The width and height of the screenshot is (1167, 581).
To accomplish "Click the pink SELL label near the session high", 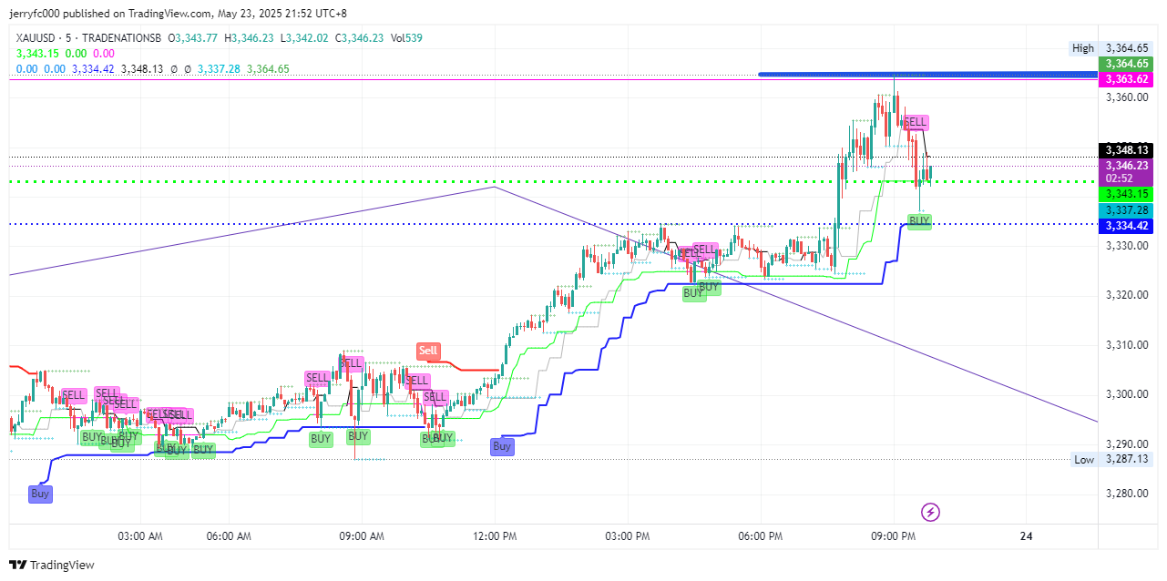I will pos(915,122).
